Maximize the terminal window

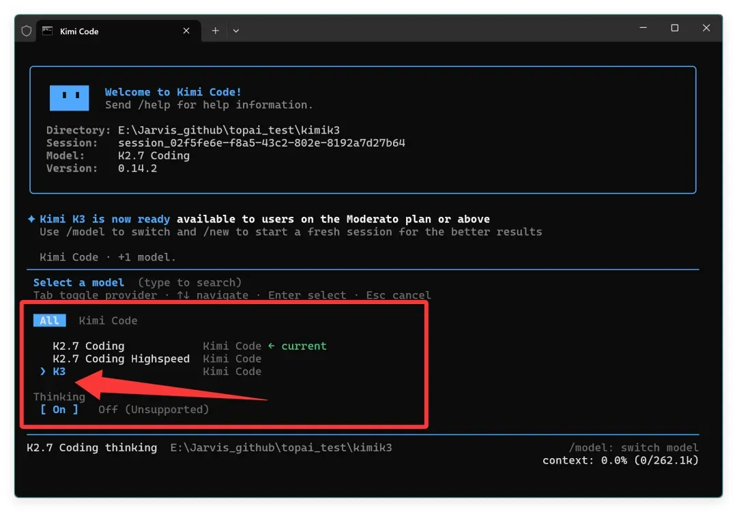pyautogui.click(x=674, y=28)
